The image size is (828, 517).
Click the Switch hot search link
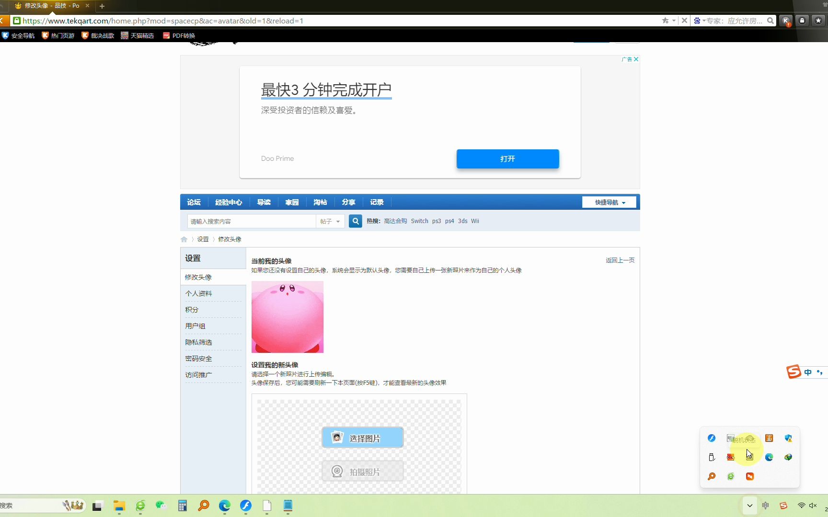pyautogui.click(x=420, y=221)
